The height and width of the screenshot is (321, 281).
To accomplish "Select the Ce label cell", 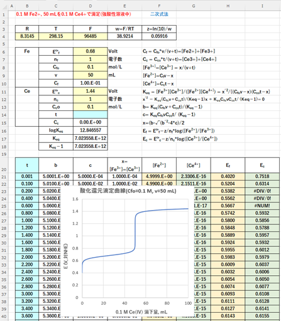I will click(x=27, y=91).
